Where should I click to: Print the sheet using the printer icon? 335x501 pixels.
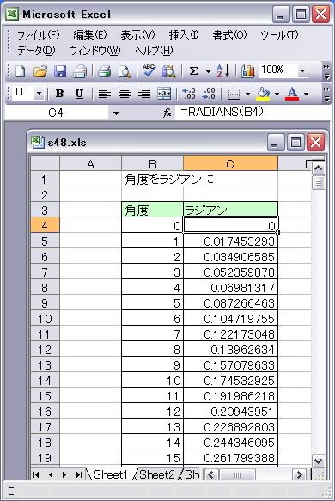coord(105,71)
